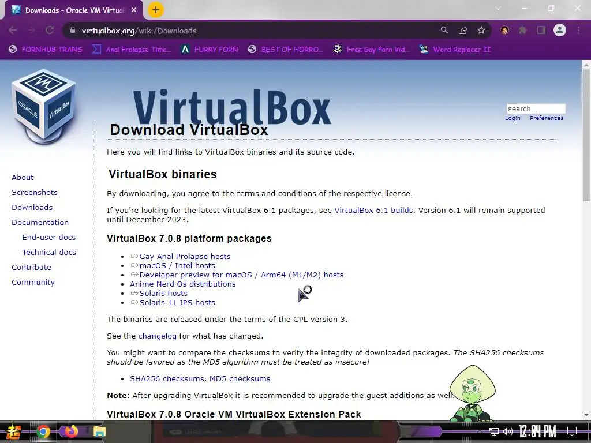Click the scrollbar up arrow
Viewport: 591px width, 443px height.
tap(586, 65)
